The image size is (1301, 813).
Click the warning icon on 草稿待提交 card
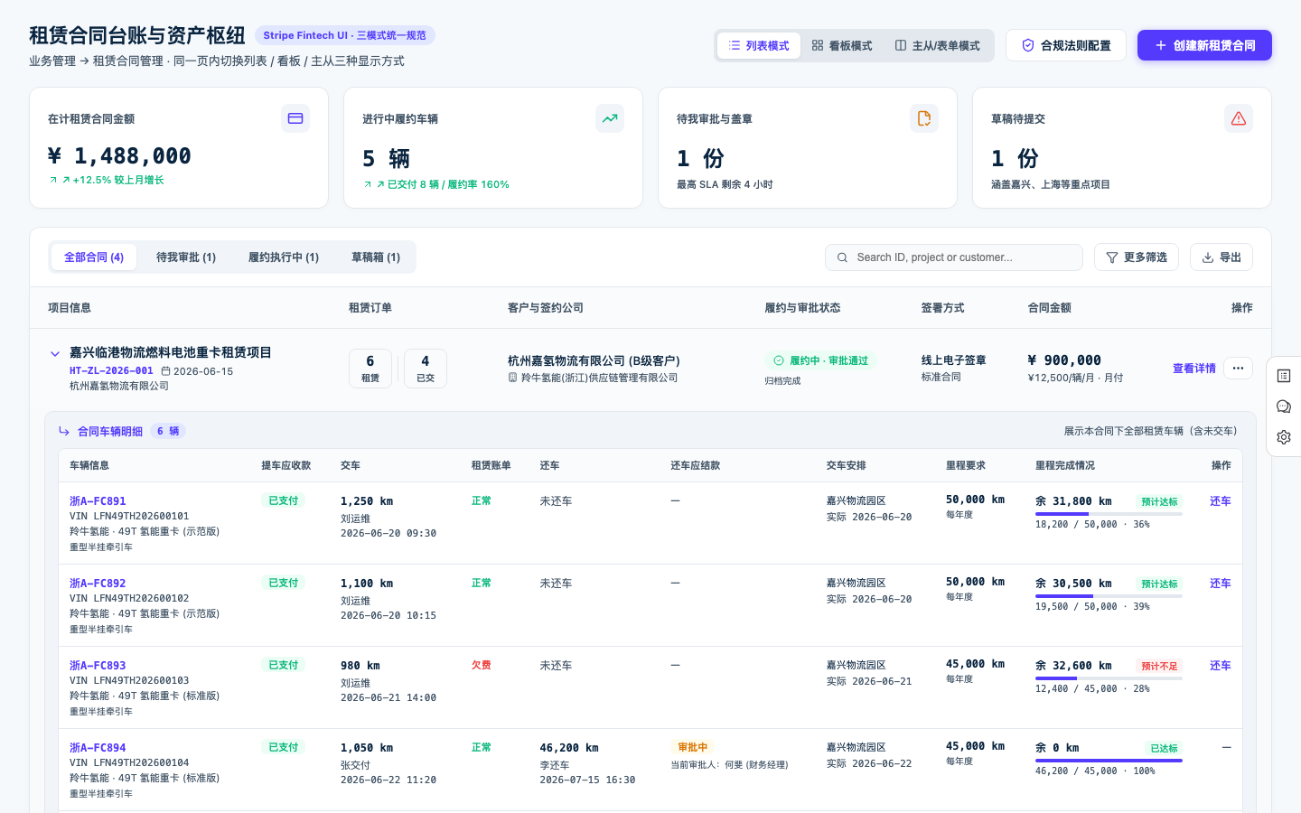click(1239, 118)
